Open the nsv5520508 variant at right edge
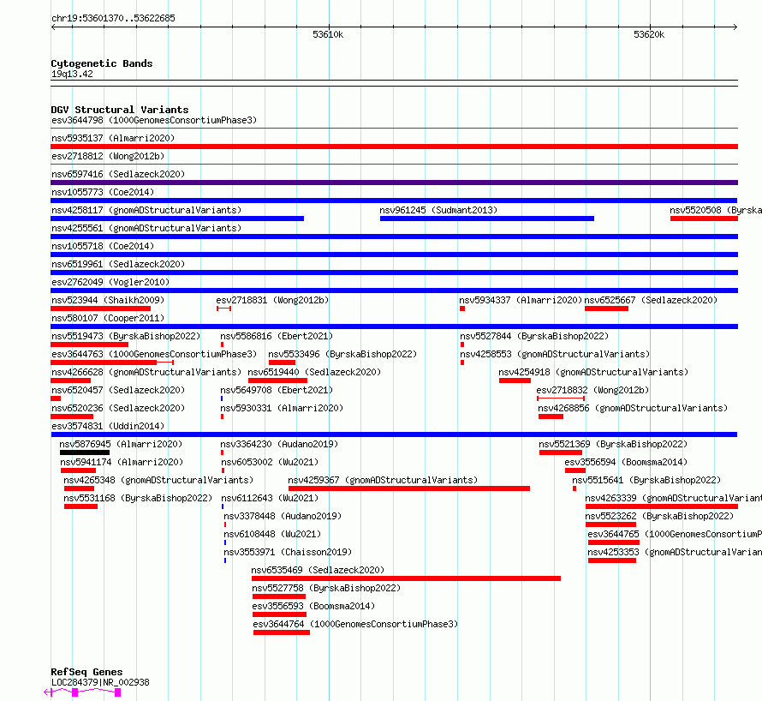762x701 pixels. point(716,210)
